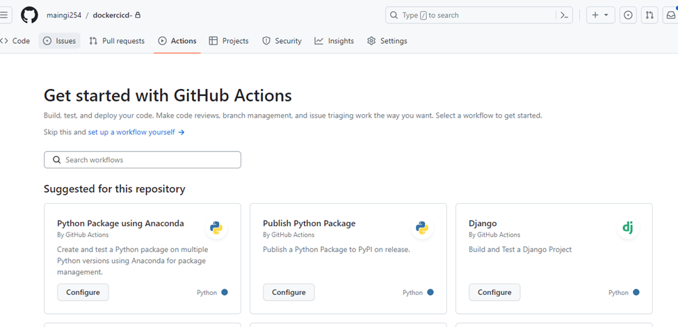This screenshot has width=678, height=327.
Task: Click the Django dj logo
Action: tap(628, 228)
